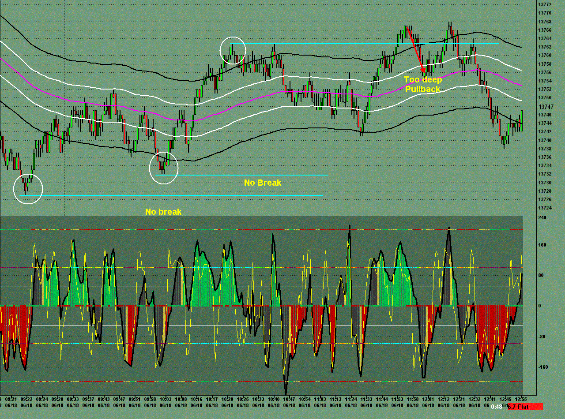Image resolution: width=565 pixels, height=419 pixels.
Task: Click the 12:55 time axis label
Action: (521, 398)
